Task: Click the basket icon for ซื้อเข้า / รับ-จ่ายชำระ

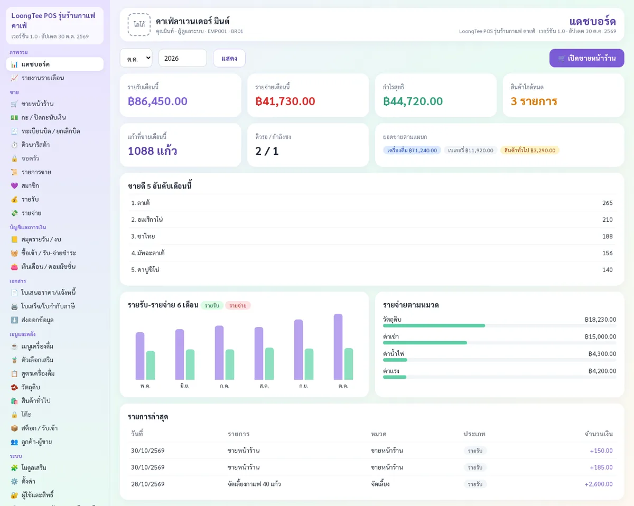Action: pos(14,253)
